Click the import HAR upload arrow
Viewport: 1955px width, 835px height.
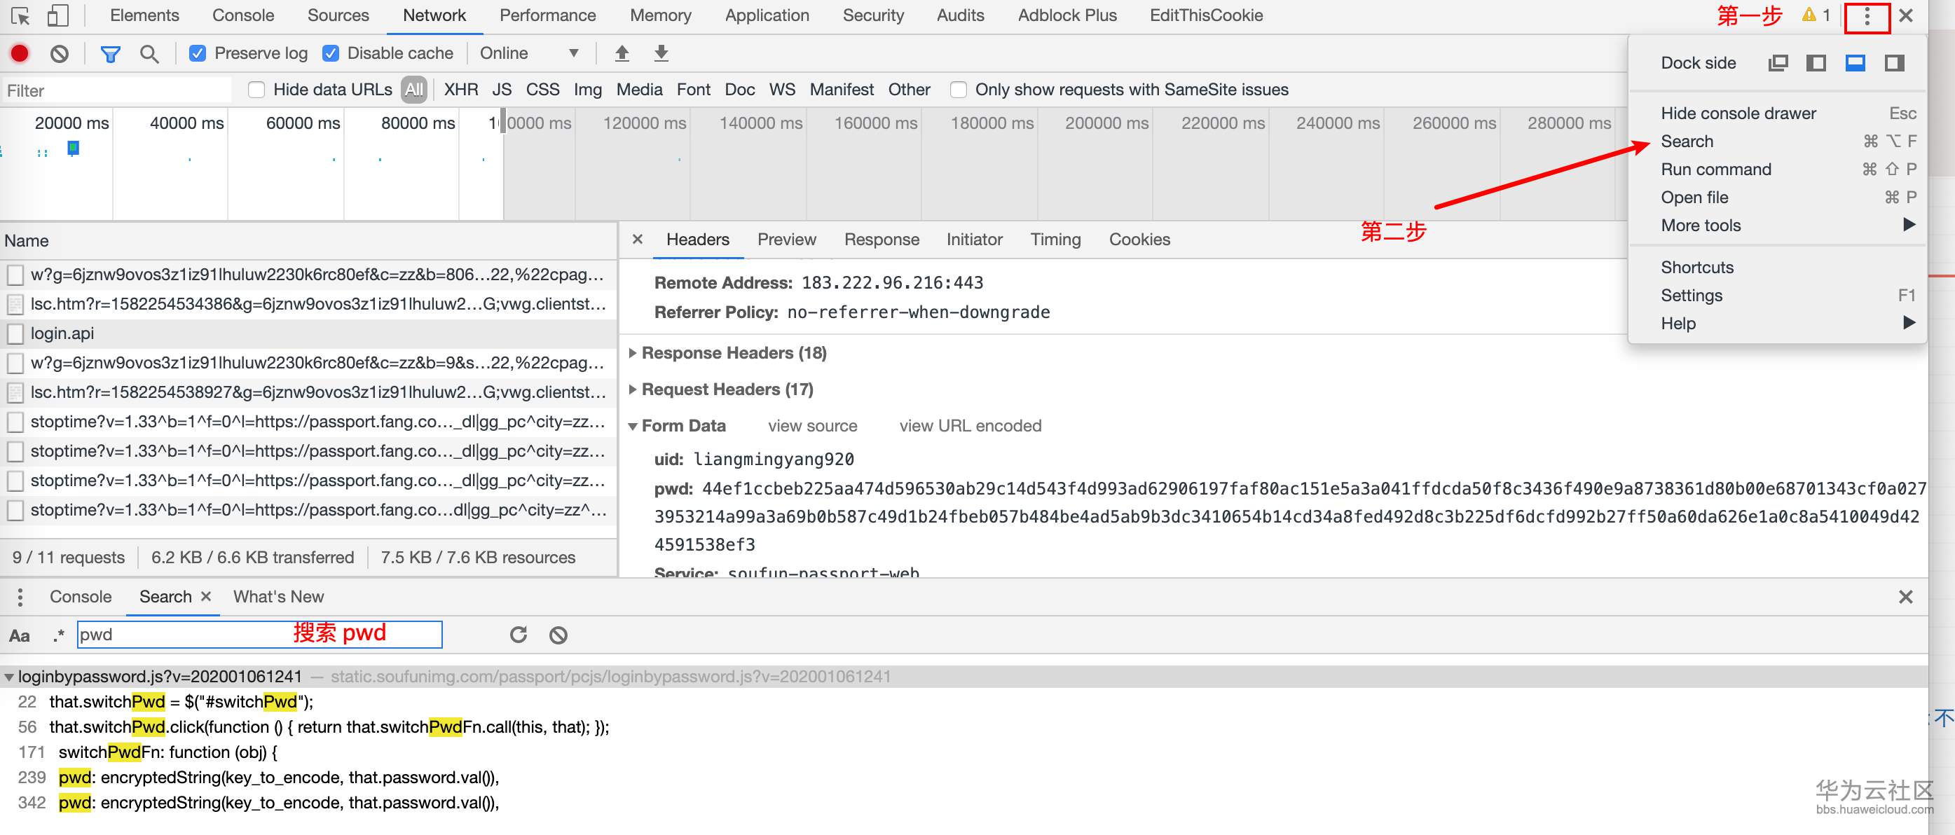[x=622, y=53]
